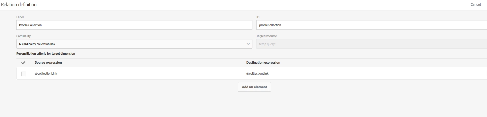The image size is (487, 117).
Task: Select the source expression cell '@colllectionLink'
Action: click(46, 74)
